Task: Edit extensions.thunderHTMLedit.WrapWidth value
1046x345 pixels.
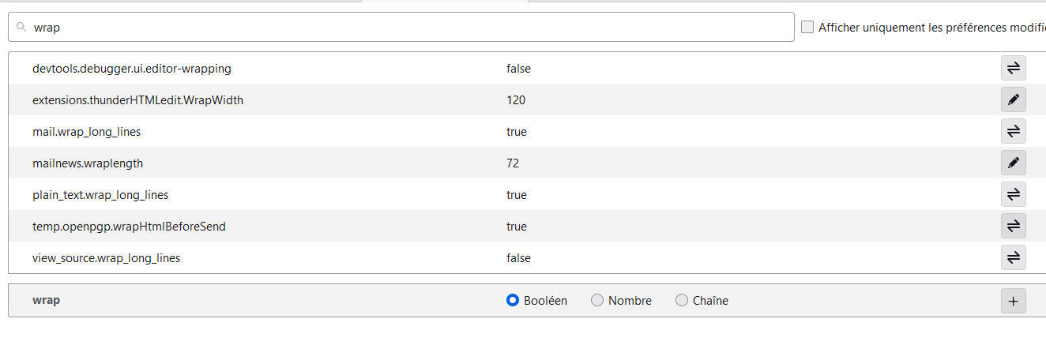Action: tap(1013, 100)
